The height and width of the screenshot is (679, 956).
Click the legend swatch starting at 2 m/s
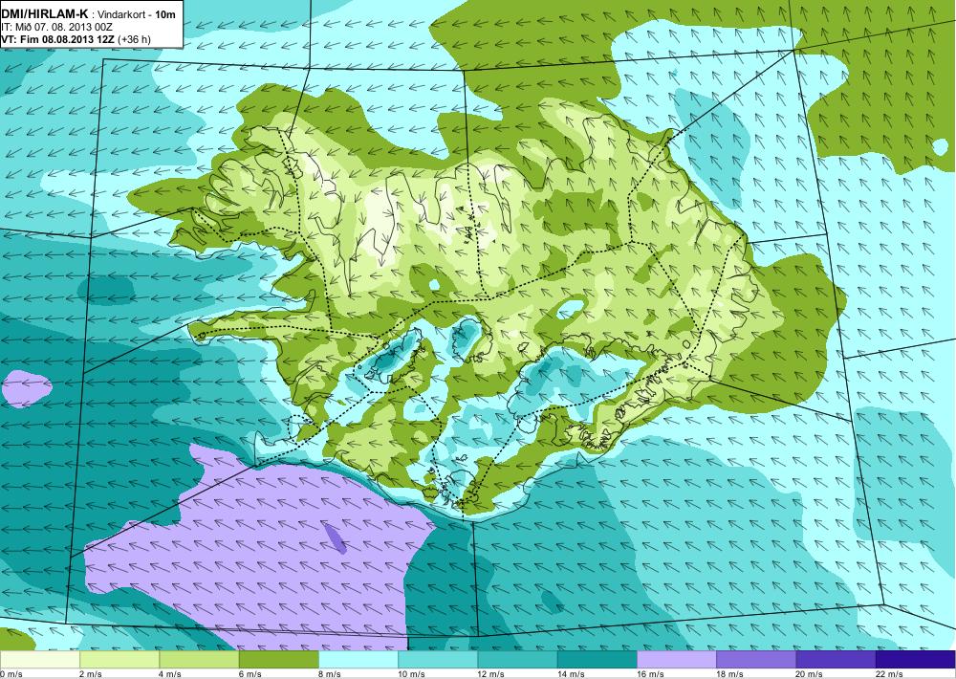[119, 660]
